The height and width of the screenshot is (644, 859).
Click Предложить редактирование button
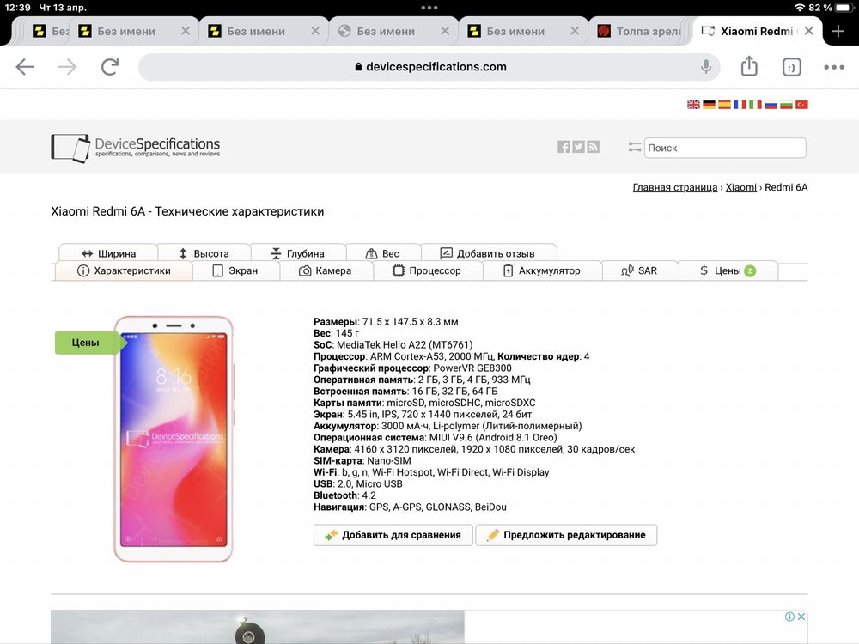coord(566,535)
